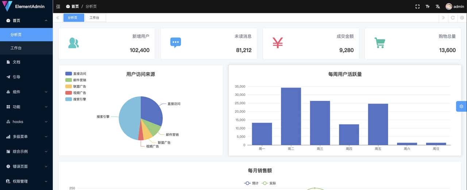Expand the hooks submenu chevron
This screenshot has height=190, width=467.
[x=46, y=122]
